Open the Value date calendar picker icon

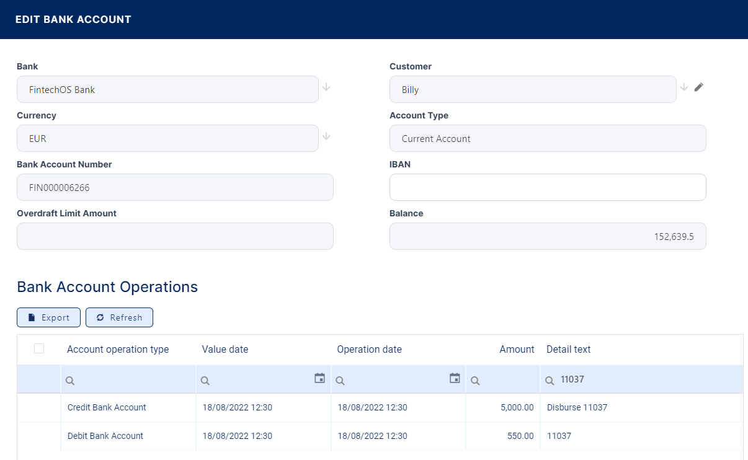[x=319, y=378]
